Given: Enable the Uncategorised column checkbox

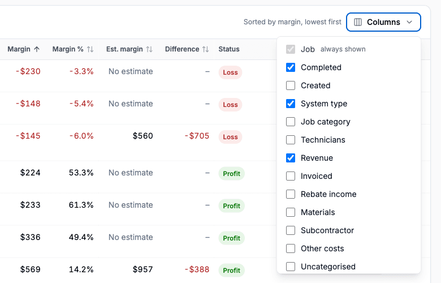Looking at the screenshot, I should 291,267.
